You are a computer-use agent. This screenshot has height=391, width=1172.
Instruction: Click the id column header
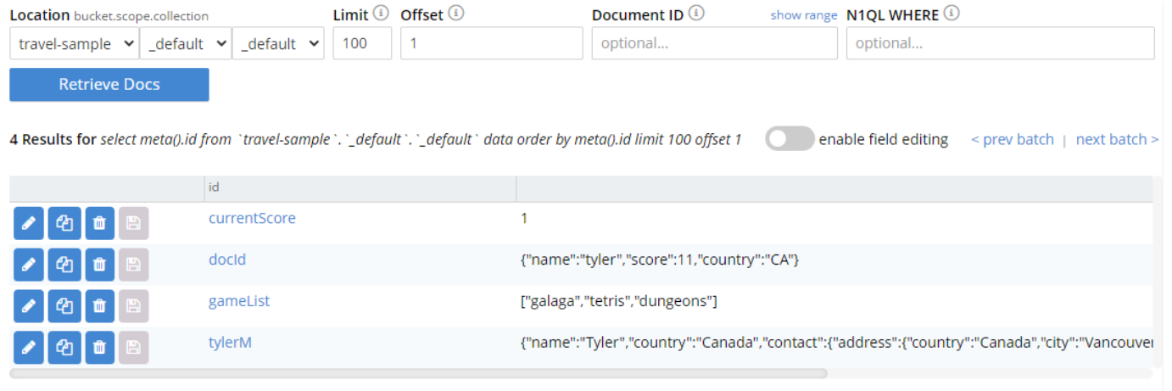coord(360,188)
